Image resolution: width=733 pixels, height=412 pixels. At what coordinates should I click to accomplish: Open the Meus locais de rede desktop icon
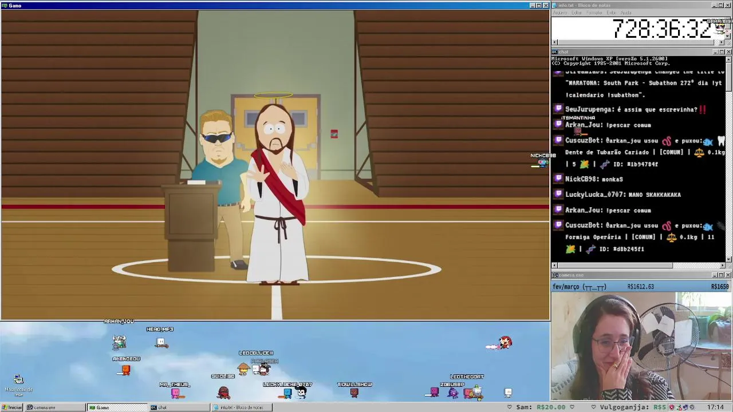point(18,386)
